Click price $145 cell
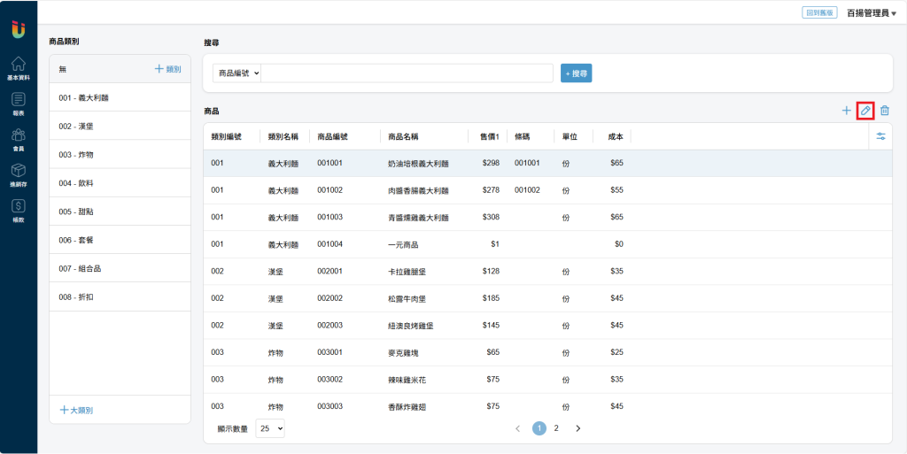The height and width of the screenshot is (454, 907). (x=491, y=325)
